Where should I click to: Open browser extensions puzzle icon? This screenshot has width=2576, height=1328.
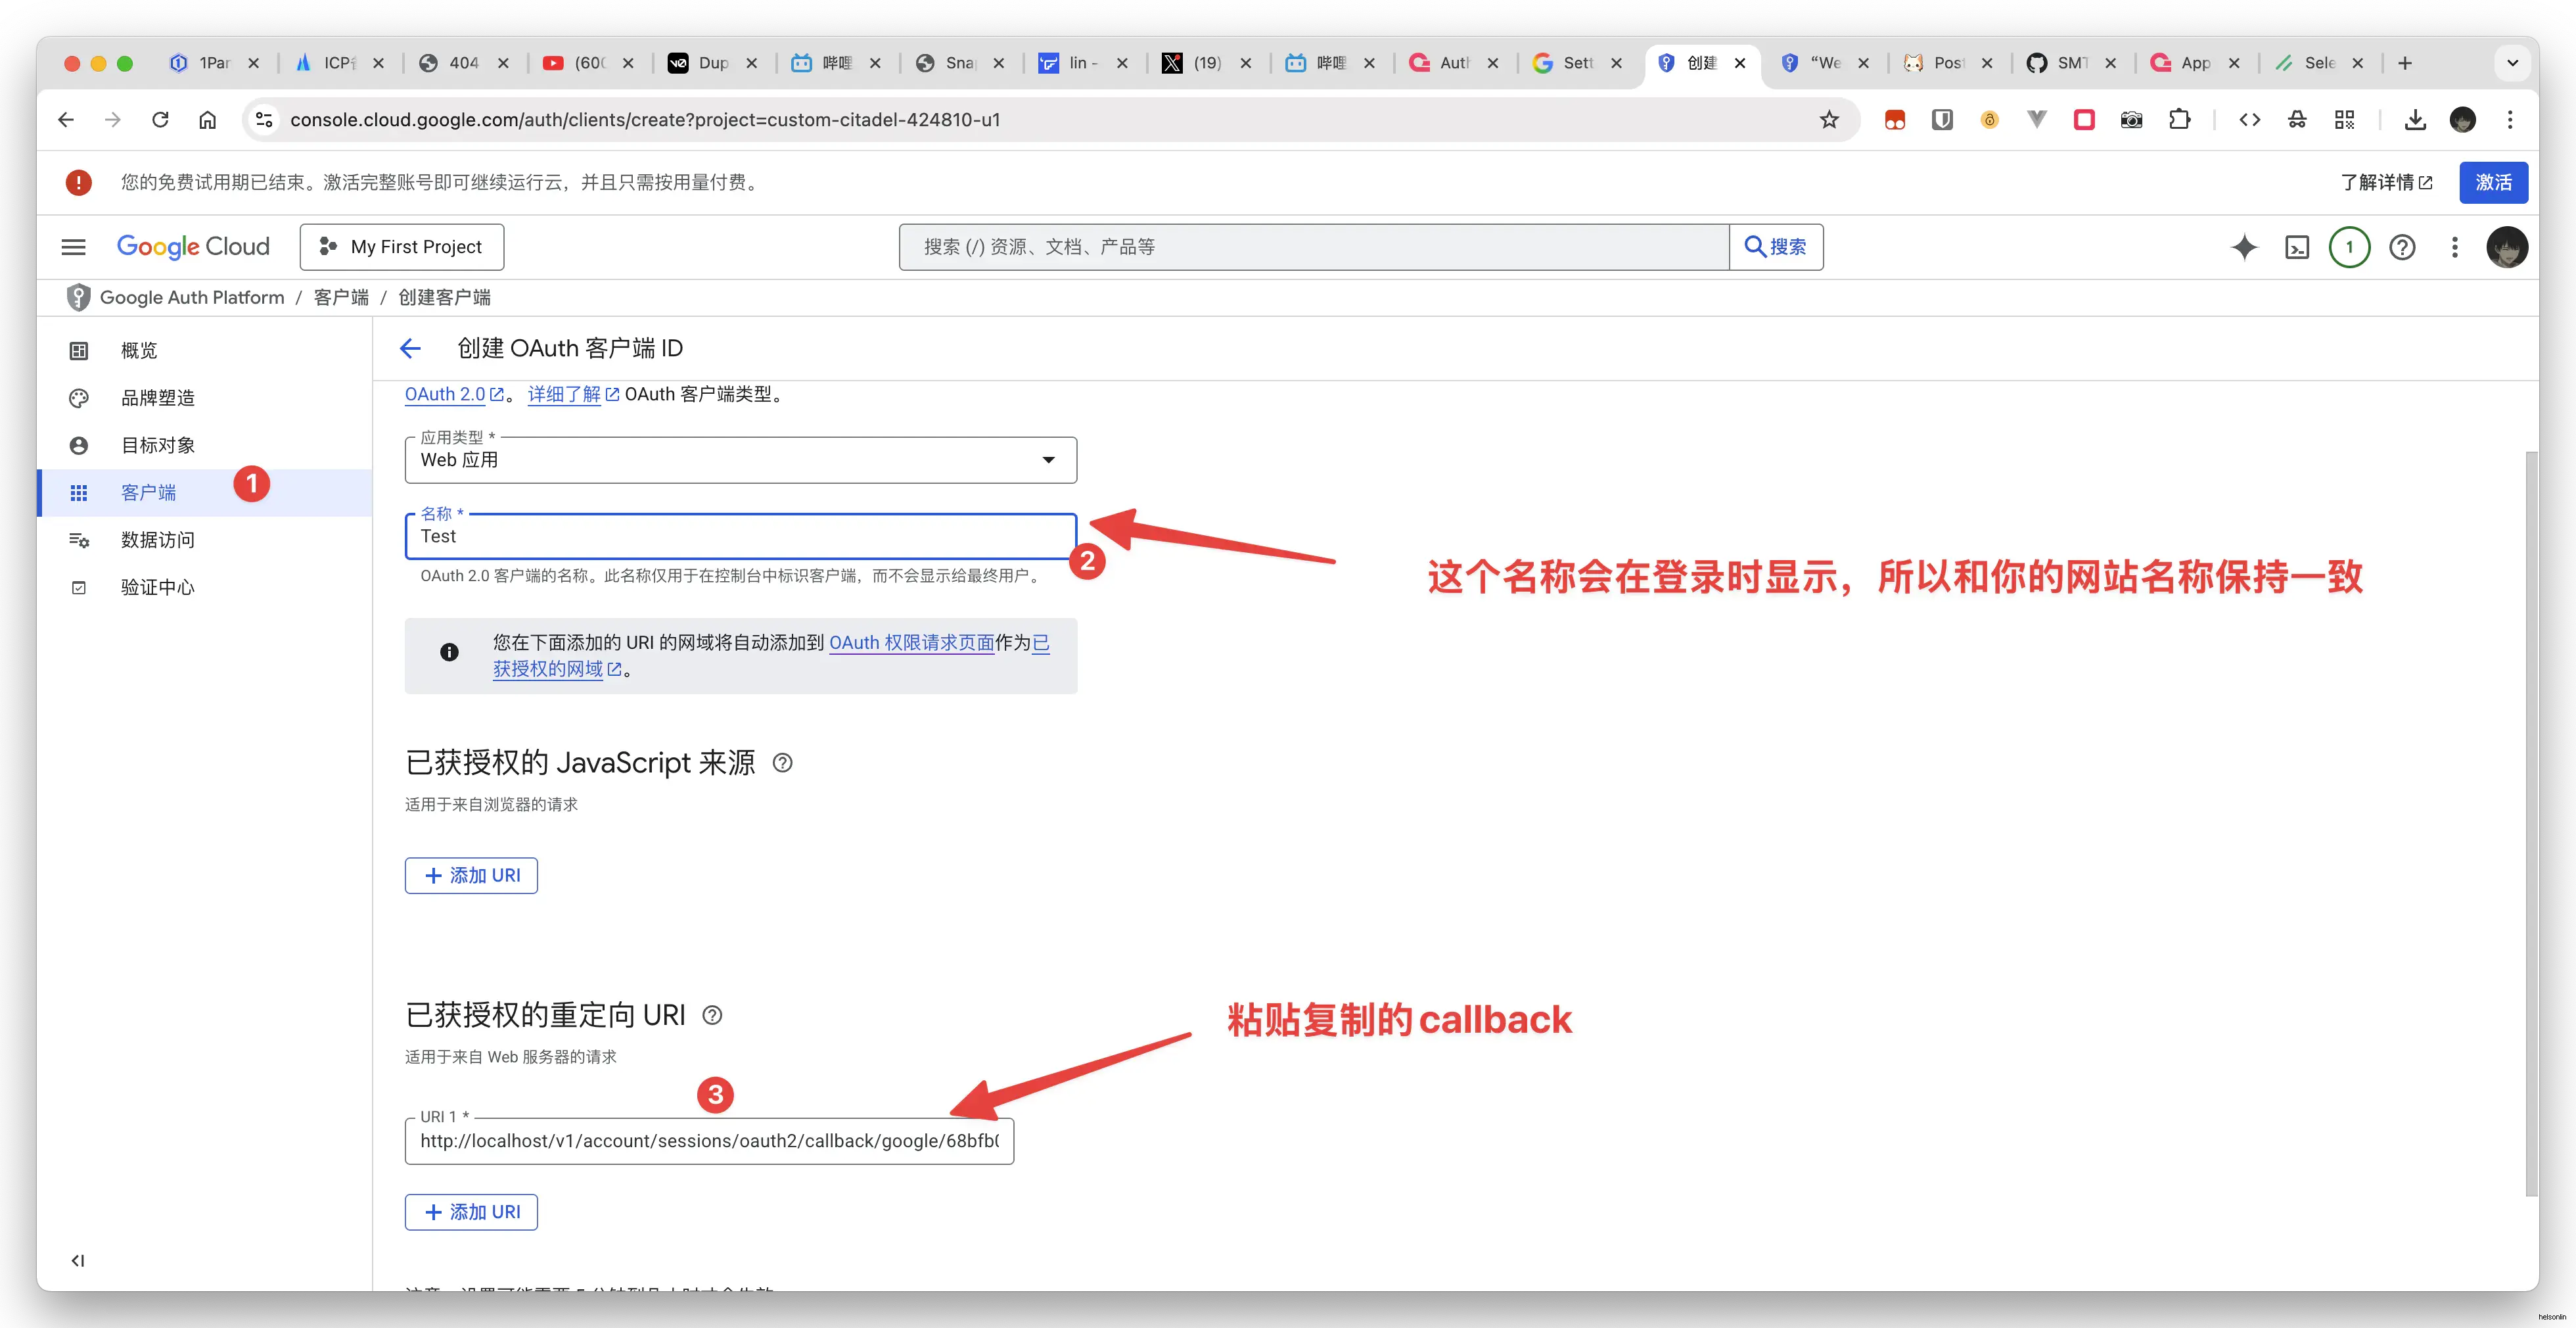[2179, 120]
